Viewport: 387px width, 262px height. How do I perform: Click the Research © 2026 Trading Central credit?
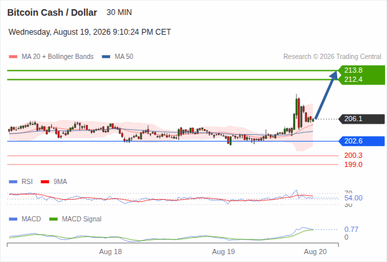(332, 57)
